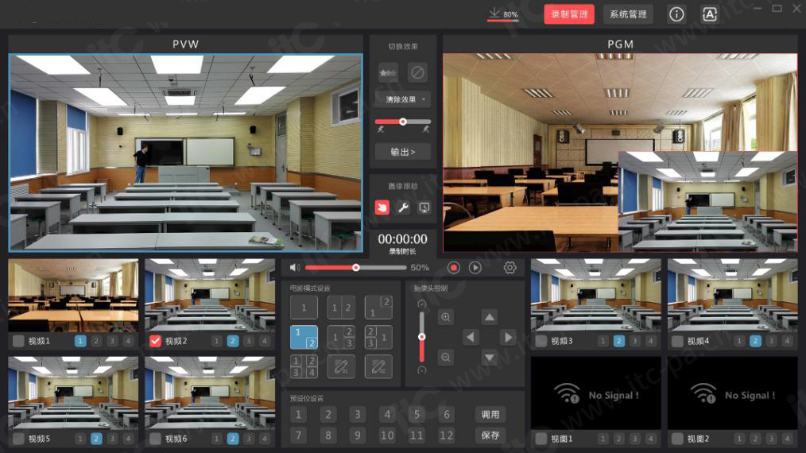Mute the volume speaker icon
The height and width of the screenshot is (453, 806).
pos(295,268)
